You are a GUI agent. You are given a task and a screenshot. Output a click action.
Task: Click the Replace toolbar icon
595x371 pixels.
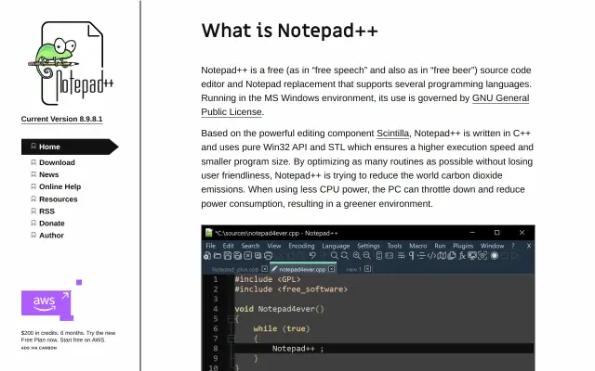345,256
